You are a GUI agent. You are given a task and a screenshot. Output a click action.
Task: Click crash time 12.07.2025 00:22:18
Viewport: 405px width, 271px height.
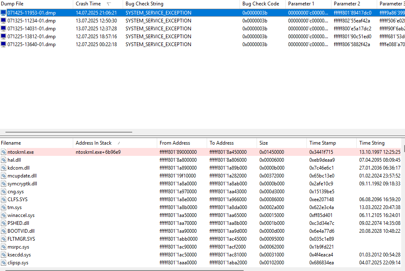[96, 44]
